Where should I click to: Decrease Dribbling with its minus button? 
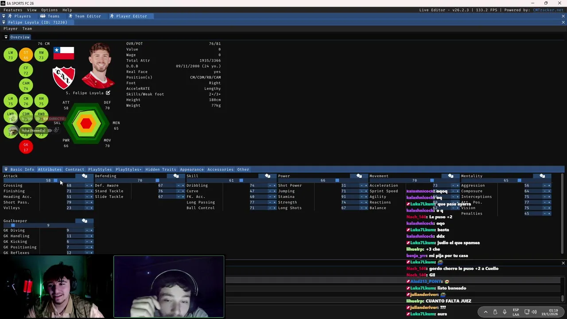coord(270,185)
